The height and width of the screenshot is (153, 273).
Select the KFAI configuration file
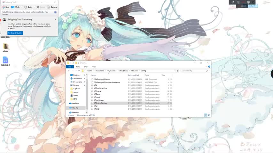click(x=131, y=85)
